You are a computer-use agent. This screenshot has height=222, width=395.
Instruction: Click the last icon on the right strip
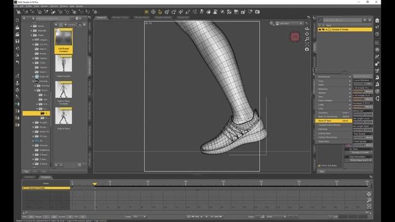click(377, 99)
